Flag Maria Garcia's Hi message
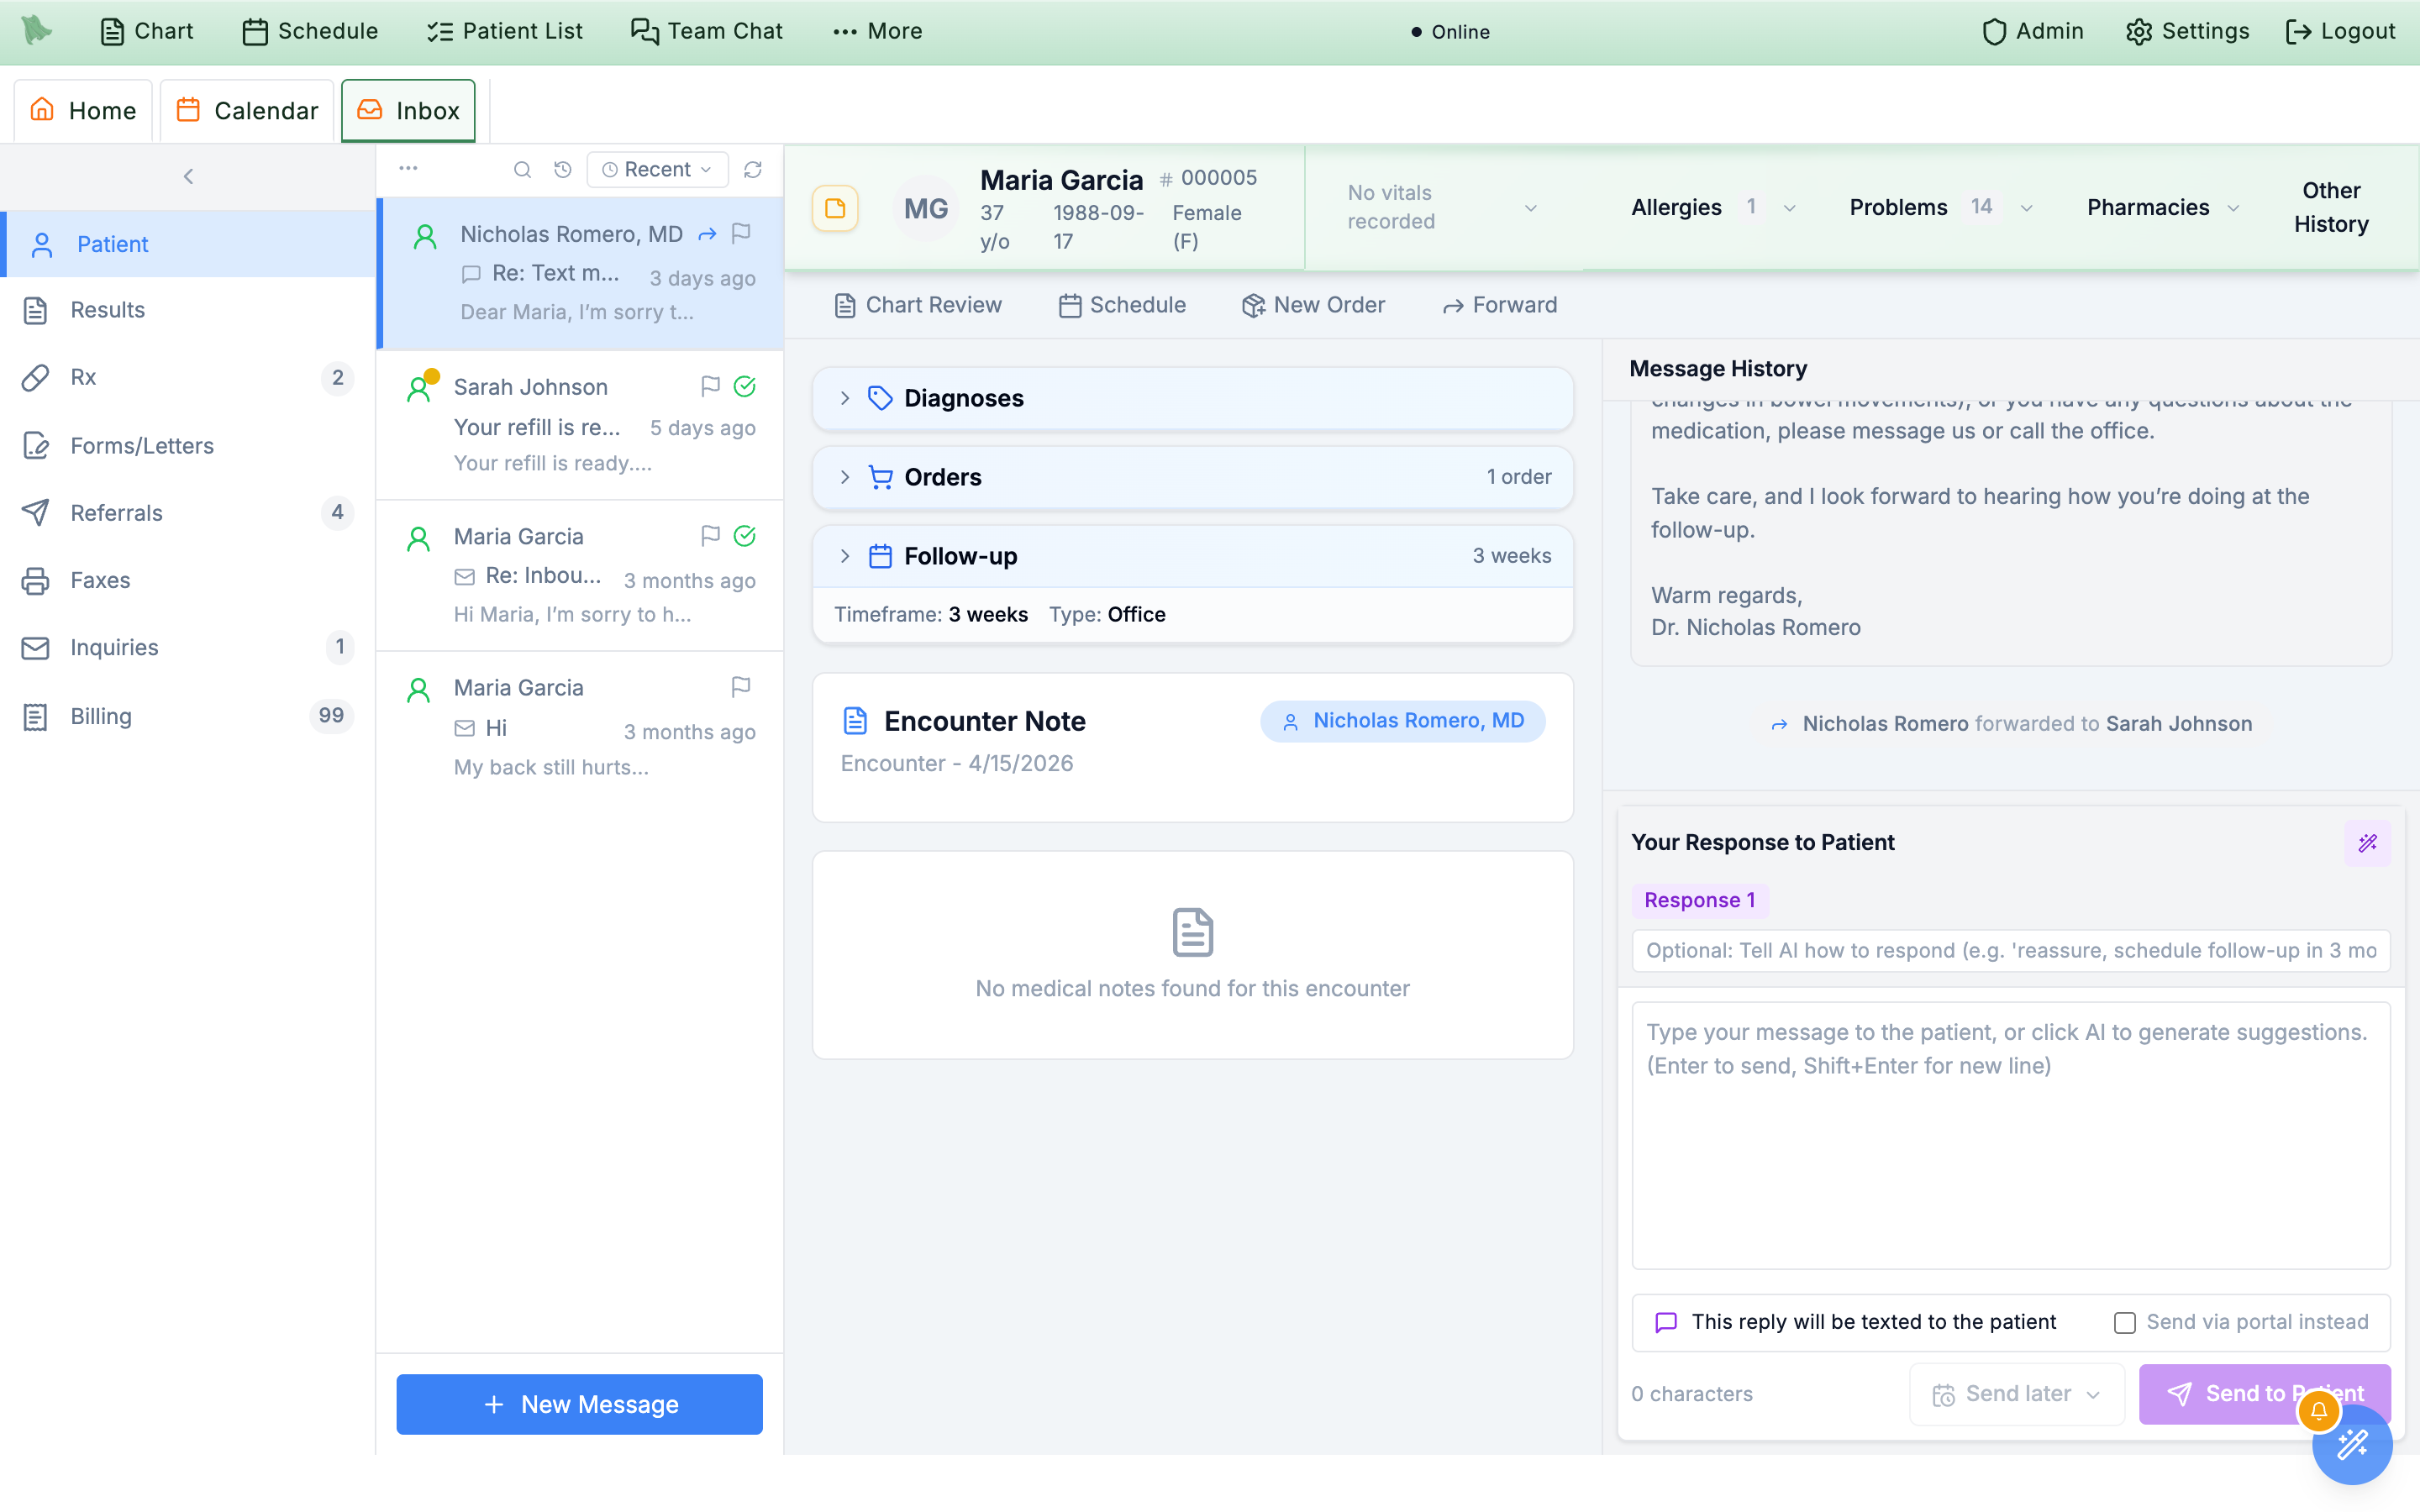Image resolution: width=2420 pixels, height=1512 pixels. pyautogui.click(x=741, y=687)
